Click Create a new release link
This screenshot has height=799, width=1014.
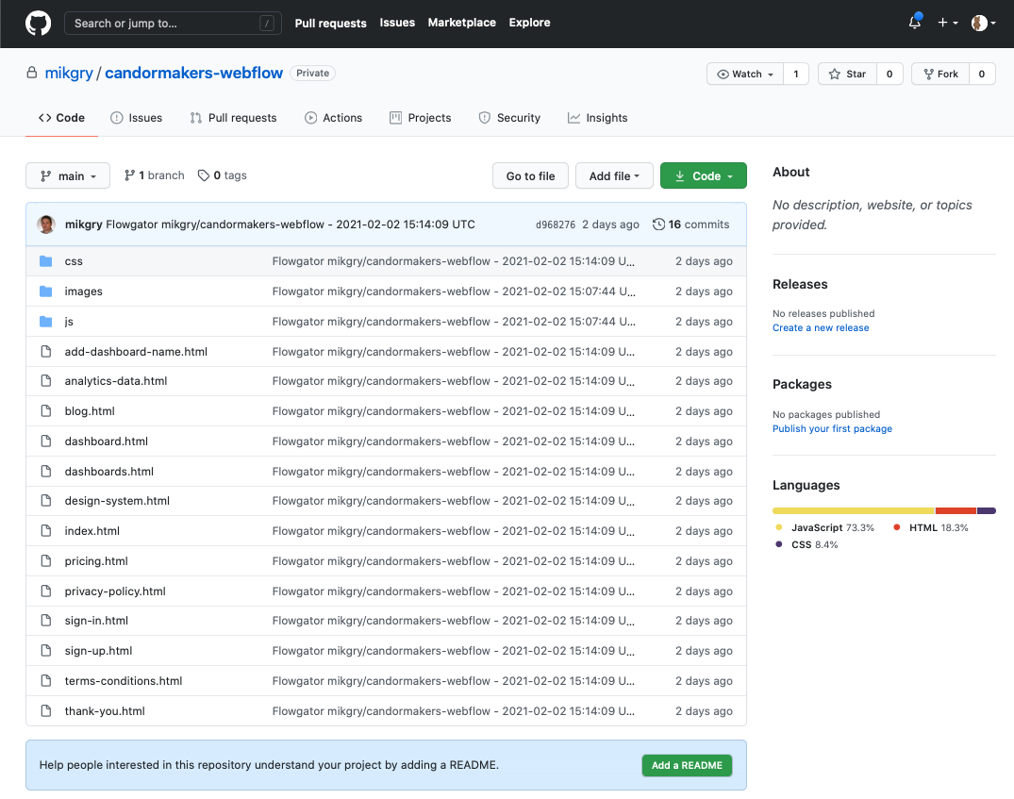point(821,328)
